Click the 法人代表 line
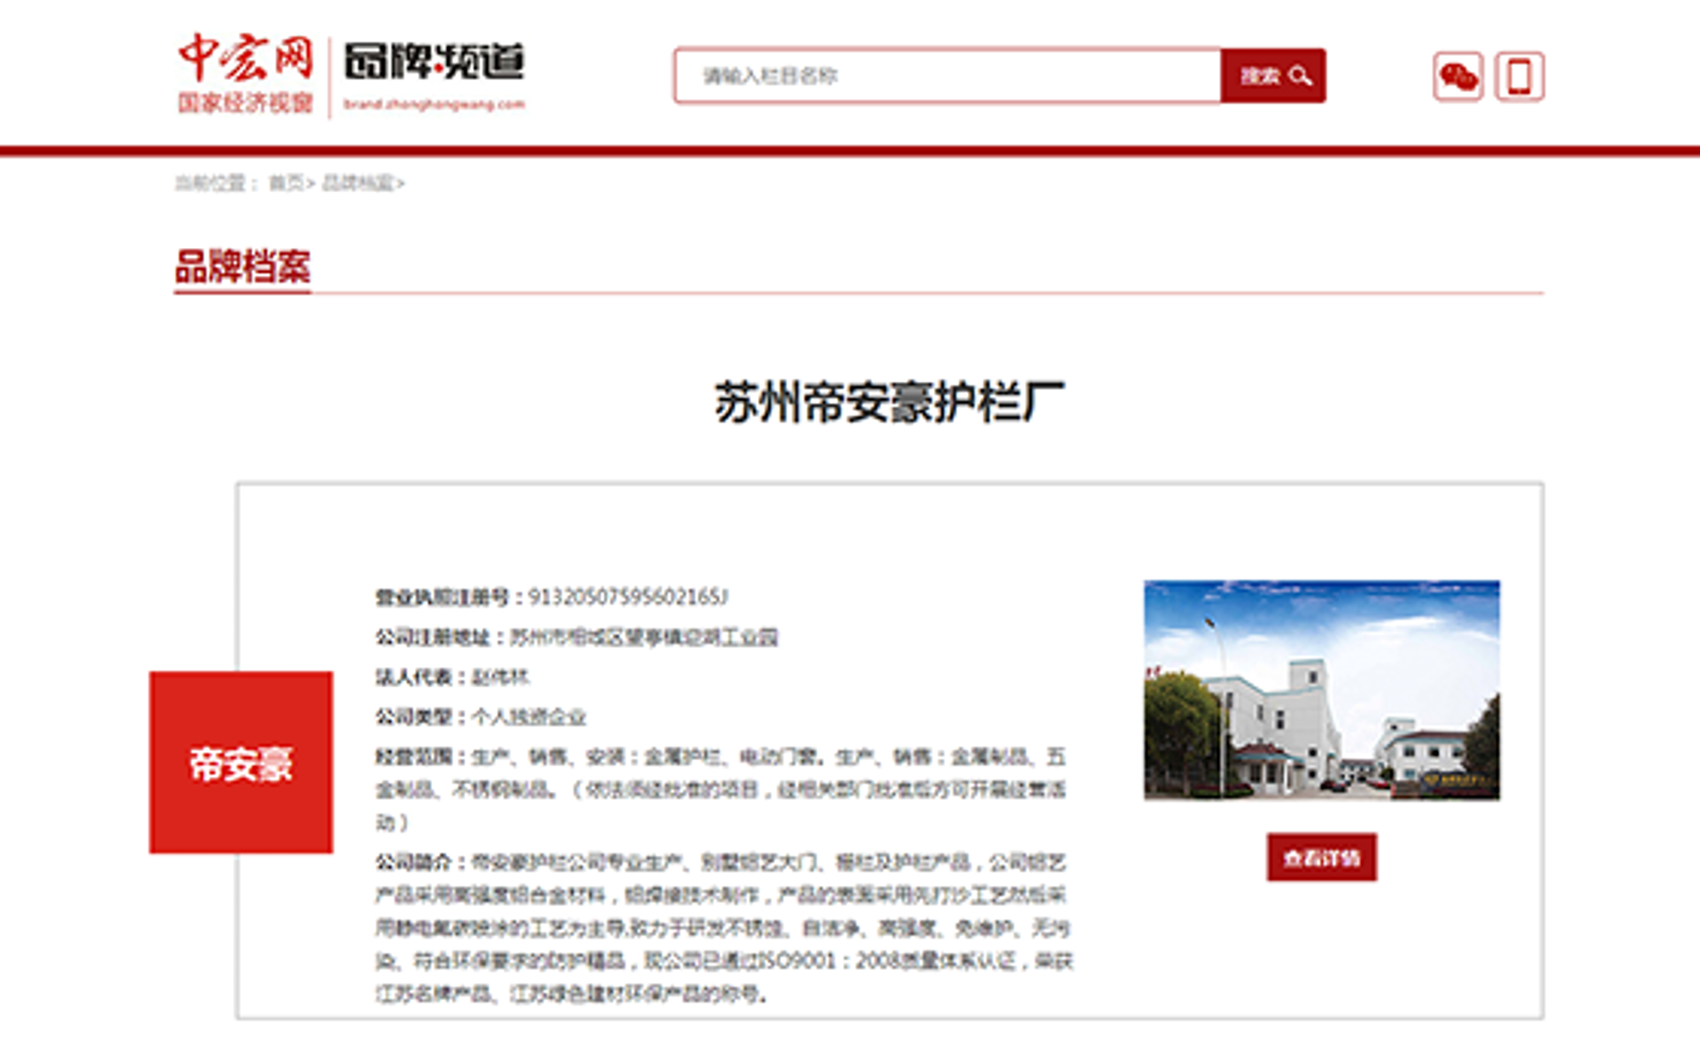1700x1063 pixels. pos(452,677)
